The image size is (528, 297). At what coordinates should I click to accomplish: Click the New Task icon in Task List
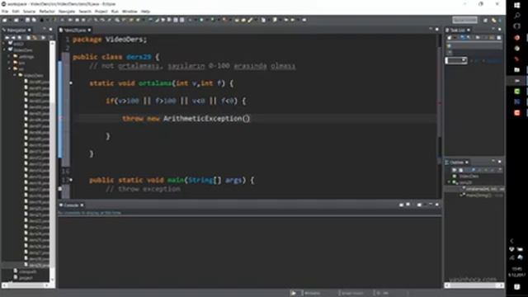[x=449, y=38]
